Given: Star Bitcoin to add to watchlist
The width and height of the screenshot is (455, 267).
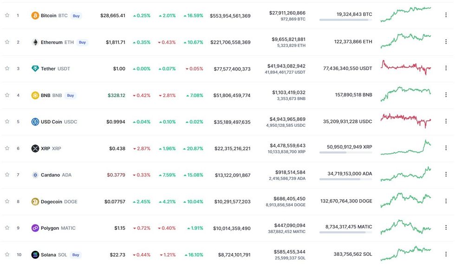Looking at the screenshot, I should (7, 15).
